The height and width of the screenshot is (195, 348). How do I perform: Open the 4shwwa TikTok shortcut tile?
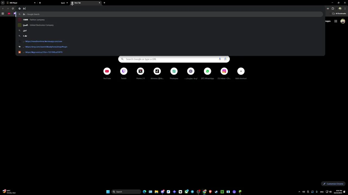click(157, 73)
